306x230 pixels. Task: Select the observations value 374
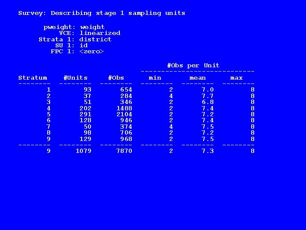[126, 127]
